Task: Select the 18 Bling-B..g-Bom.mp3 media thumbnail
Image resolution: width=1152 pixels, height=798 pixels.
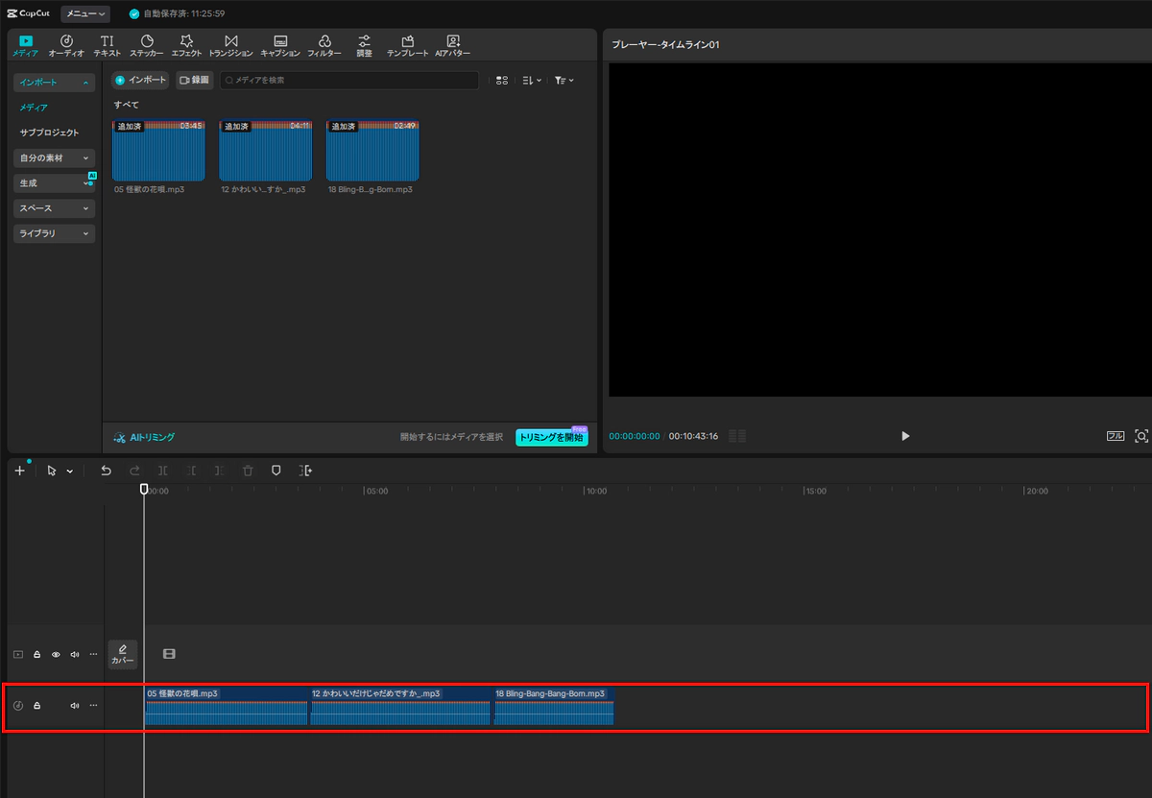Action: pos(372,150)
